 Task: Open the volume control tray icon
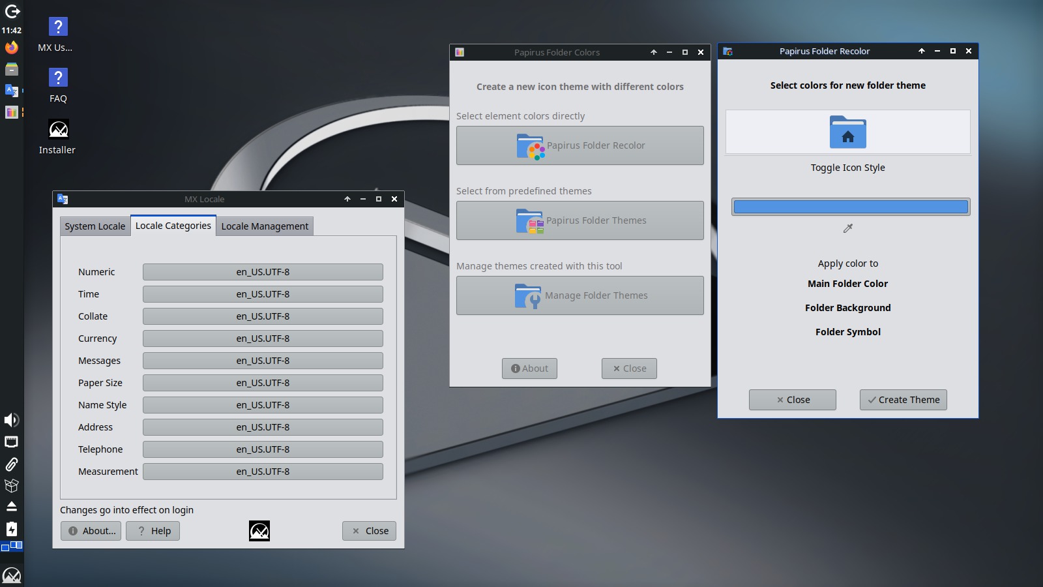click(x=12, y=420)
